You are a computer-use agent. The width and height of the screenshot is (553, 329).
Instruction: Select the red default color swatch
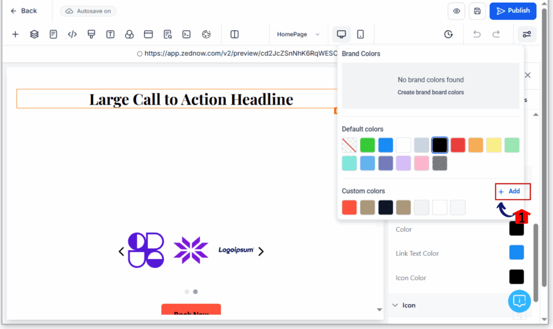coord(458,145)
